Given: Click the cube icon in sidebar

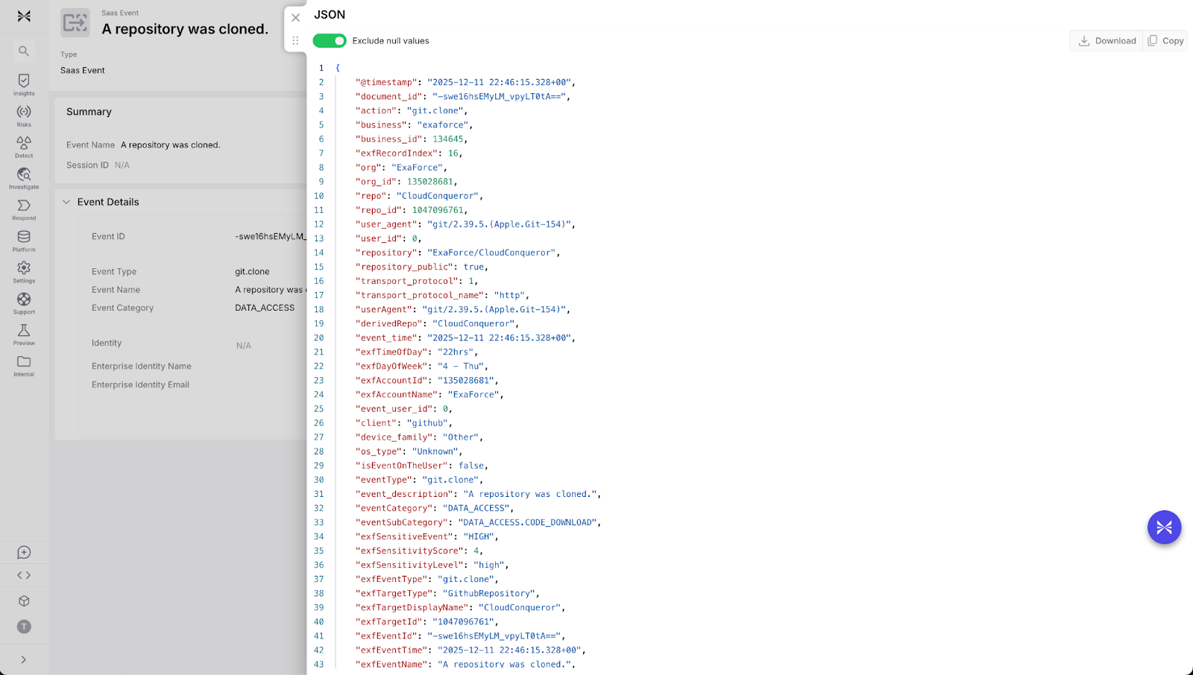Looking at the screenshot, I should [24, 600].
